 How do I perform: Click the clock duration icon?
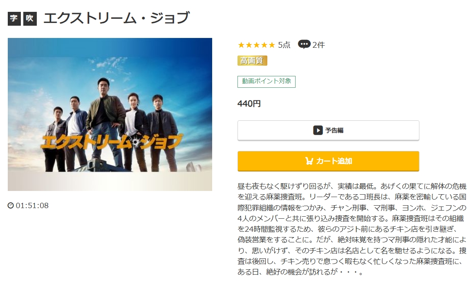point(11,206)
